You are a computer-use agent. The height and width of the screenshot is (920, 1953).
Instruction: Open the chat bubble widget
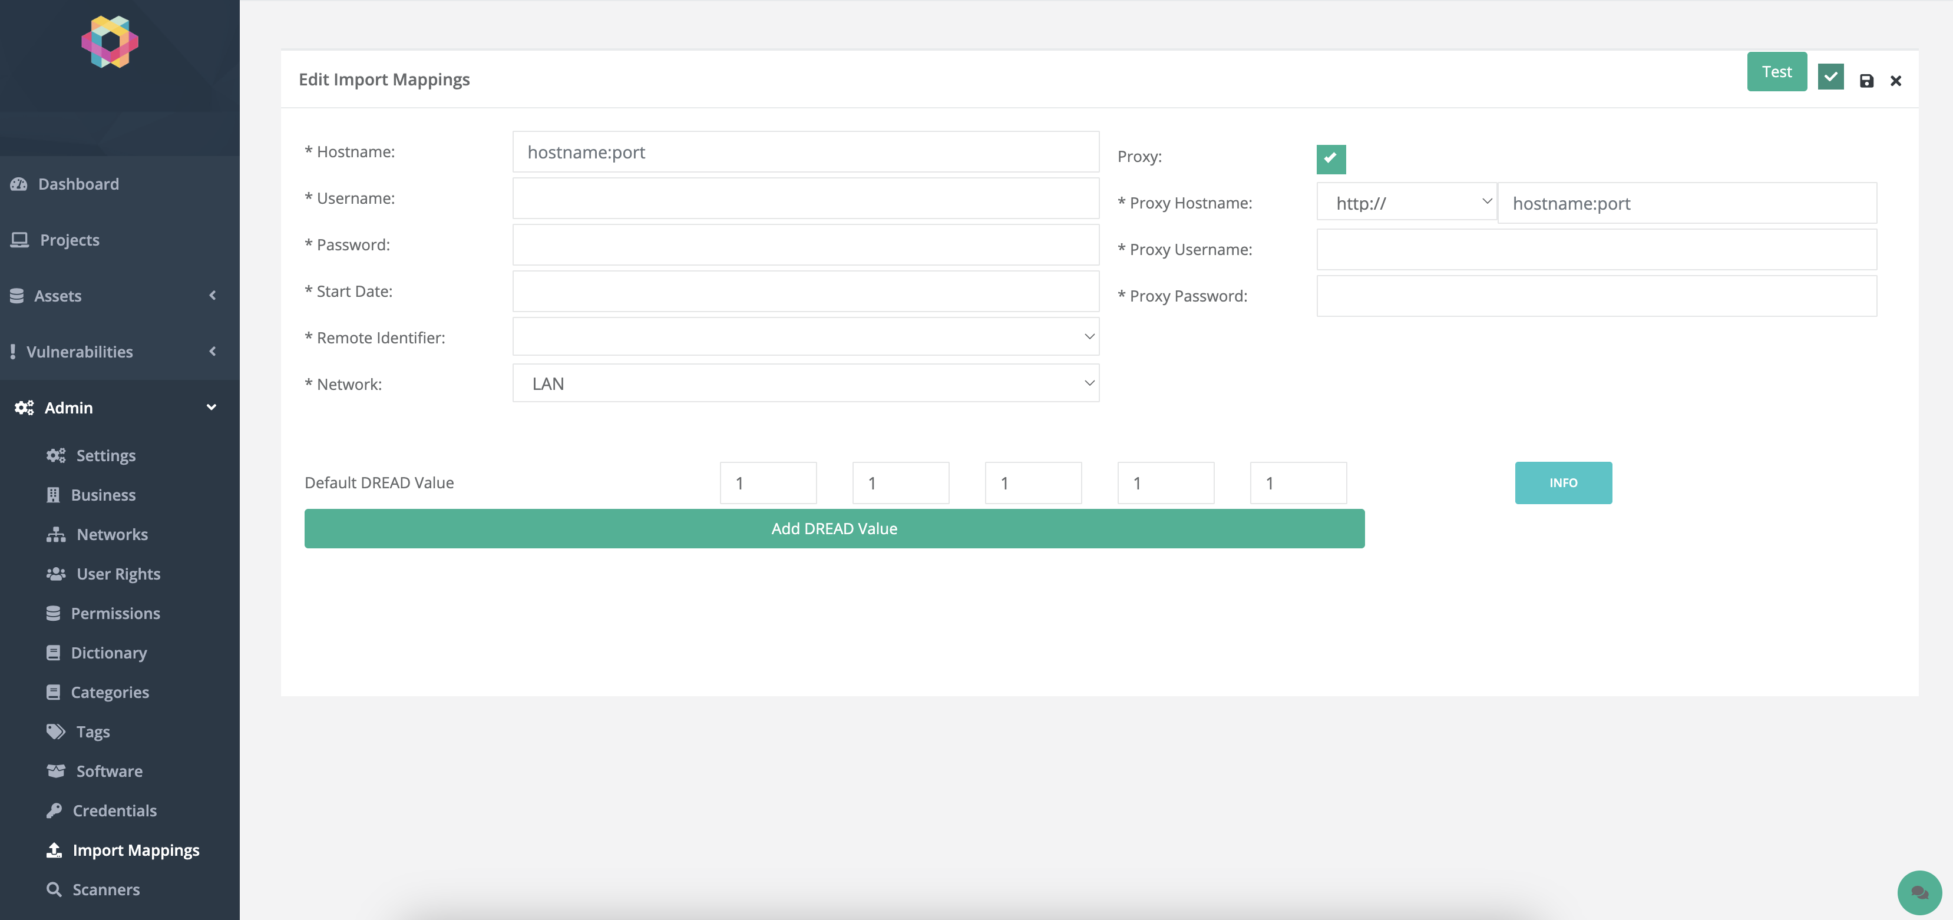(x=1919, y=893)
